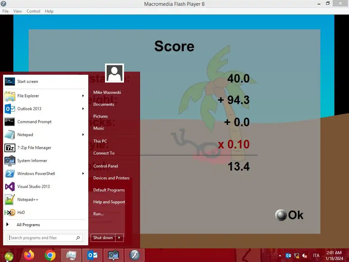Open the Control menu
Viewport: 349px width, 262px height.
click(x=33, y=11)
